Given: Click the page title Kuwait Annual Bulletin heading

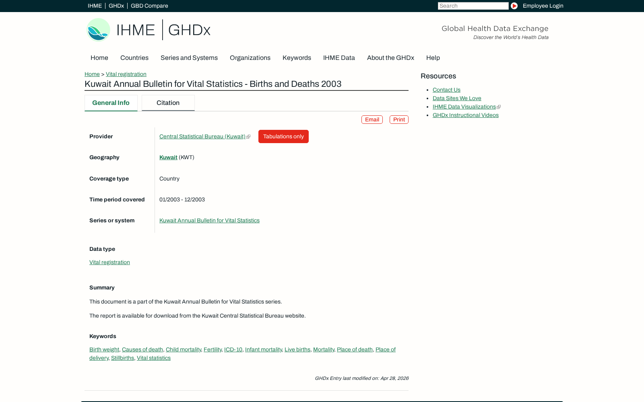Looking at the screenshot, I should [213, 84].
